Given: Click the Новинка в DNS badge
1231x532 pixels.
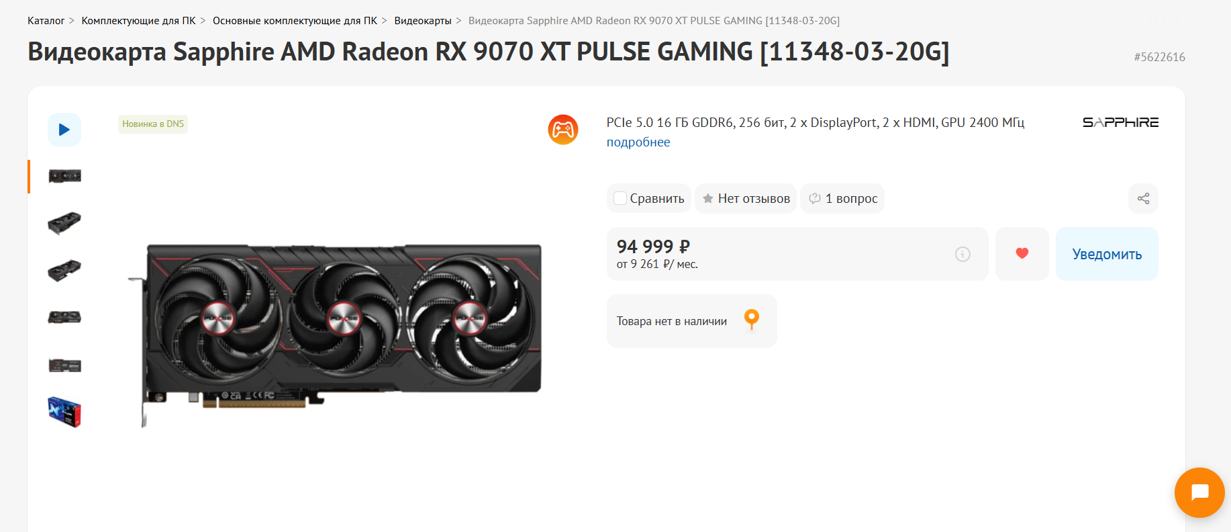Looking at the screenshot, I should click(x=153, y=124).
